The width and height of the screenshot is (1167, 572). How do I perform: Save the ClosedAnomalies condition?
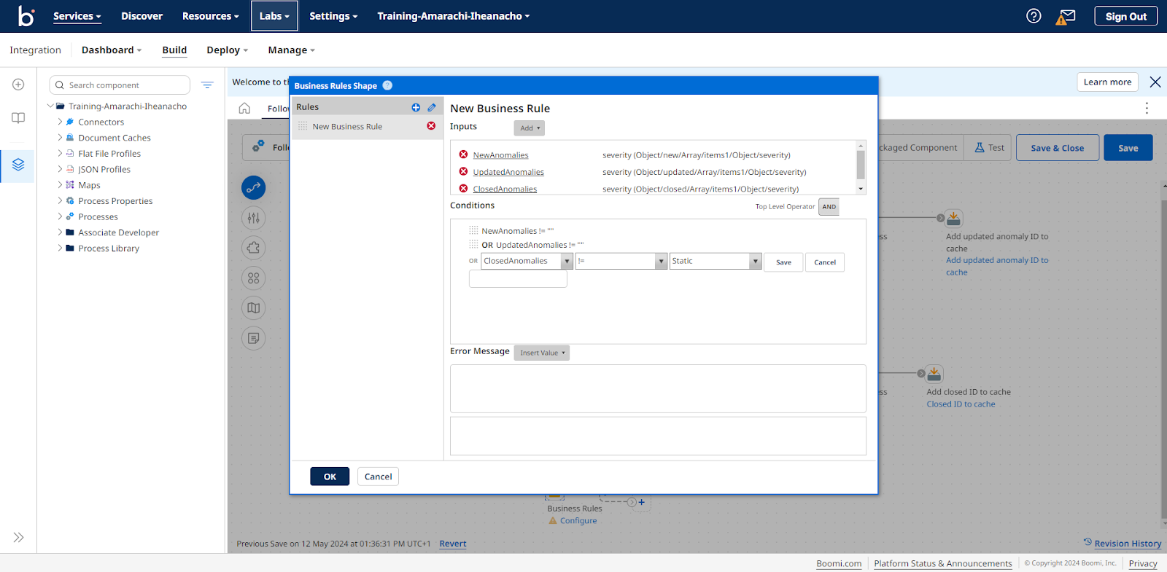783,262
